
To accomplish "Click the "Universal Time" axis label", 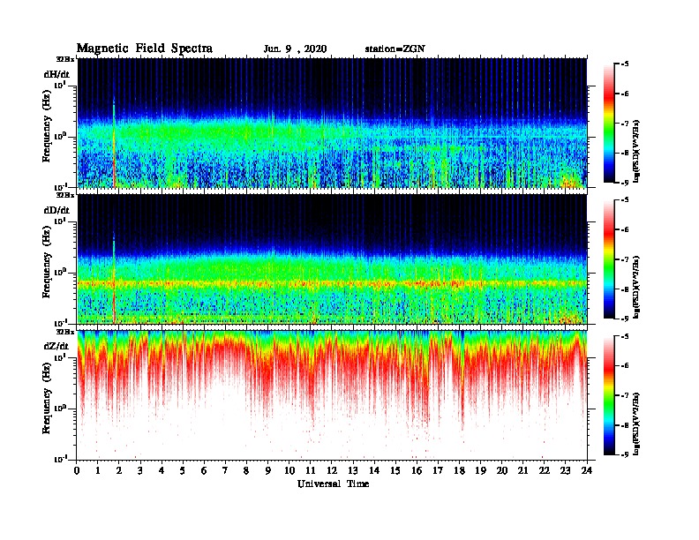I will point(333,484).
